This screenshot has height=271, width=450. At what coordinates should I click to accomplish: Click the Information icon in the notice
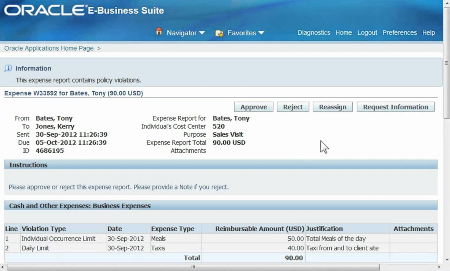pos(8,68)
